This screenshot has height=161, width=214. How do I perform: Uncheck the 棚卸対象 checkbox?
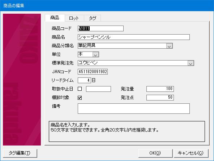click(80, 98)
